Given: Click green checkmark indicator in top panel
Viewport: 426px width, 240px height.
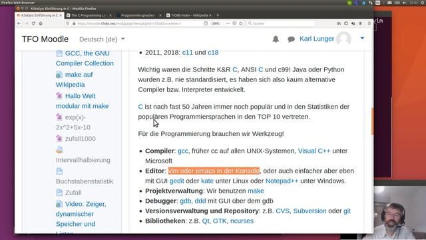Looking at the screenshot, I should [x=349, y=3].
